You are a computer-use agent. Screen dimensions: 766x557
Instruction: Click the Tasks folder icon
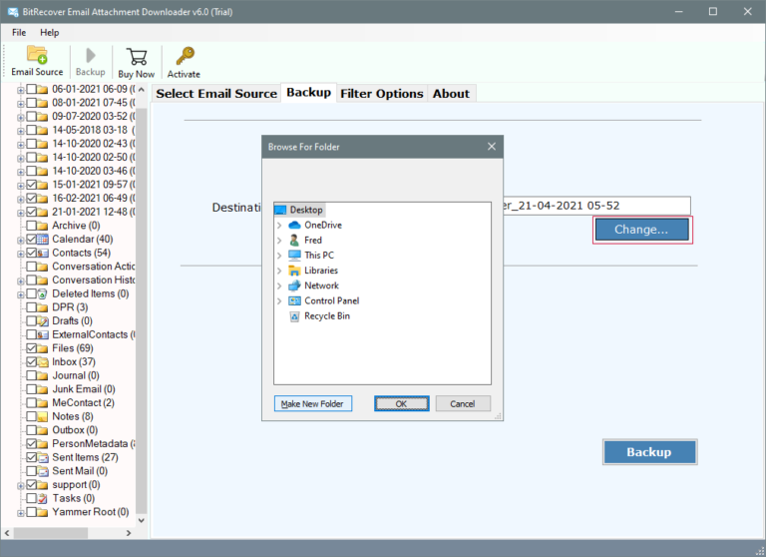click(x=43, y=498)
